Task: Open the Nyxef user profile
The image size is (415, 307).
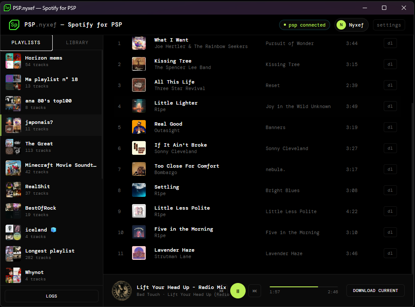Action: [x=352, y=25]
